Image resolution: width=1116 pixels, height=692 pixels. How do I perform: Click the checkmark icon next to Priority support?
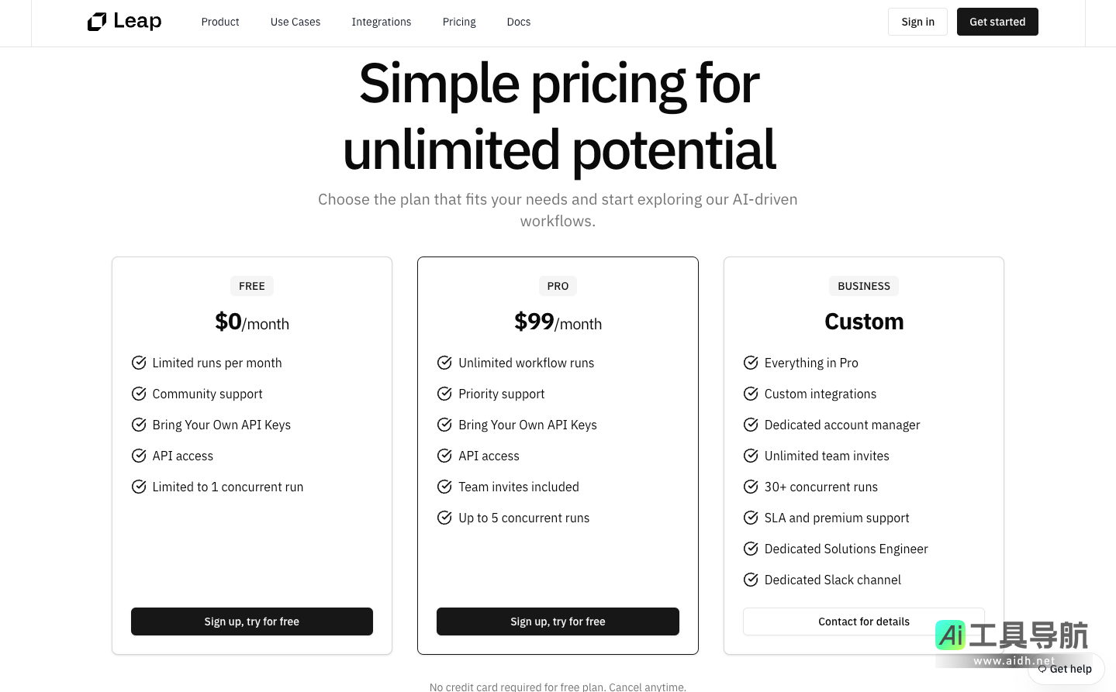(444, 394)
